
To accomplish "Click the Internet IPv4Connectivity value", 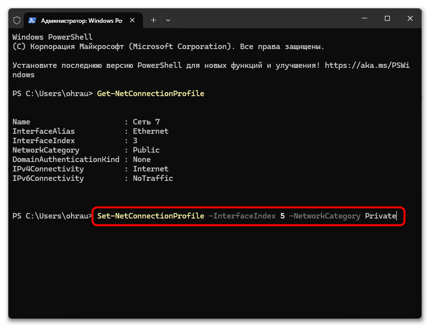I will pos(151,169).
